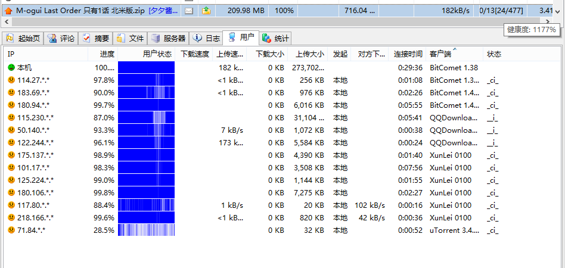Switch to the 日志 log tab
The width and height of the screenshot is (565, 268).
[x=207, y=39]
